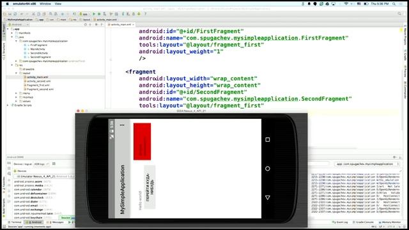409x230 pixels.
Task: Select activity_main.xml in layout folder
Action: tap(37, 77)
